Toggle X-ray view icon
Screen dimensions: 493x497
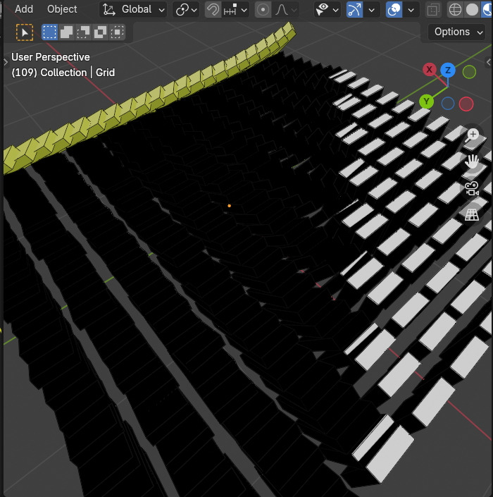(x=433, y=10)
